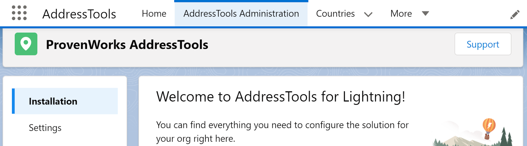Click the 'You can find everything' paragraph
Image resolution: width=527 pixels, height=146 pixels.
click(282, 131)
